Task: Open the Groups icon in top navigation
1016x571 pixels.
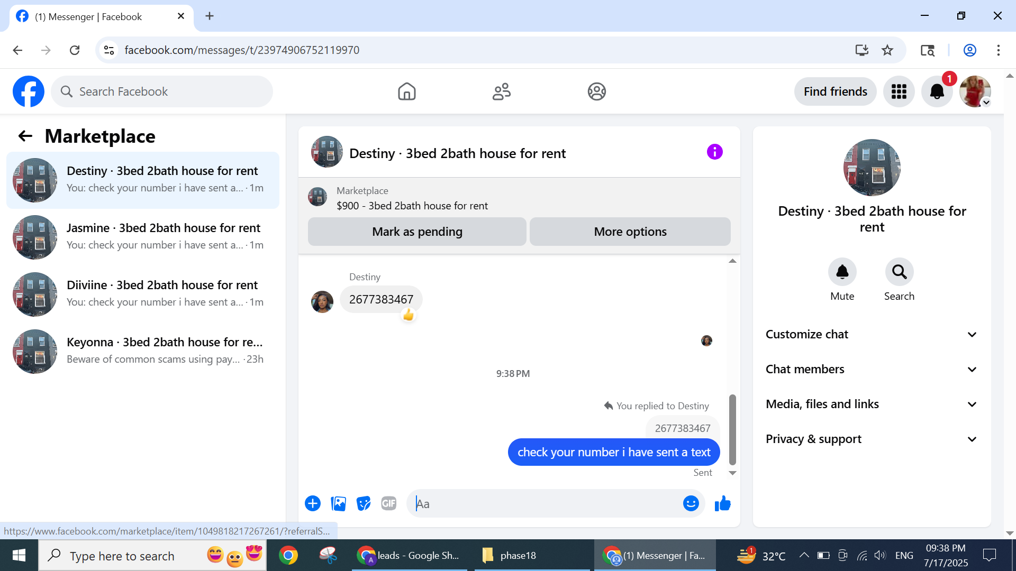Action: tap(596, 91)
